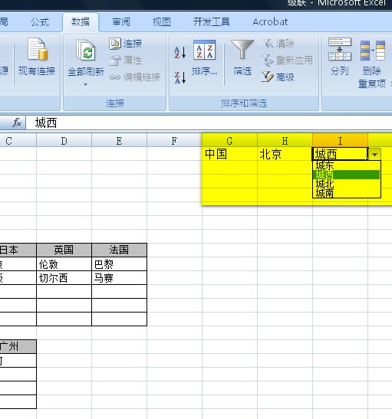Viewport: 392px width, 419px height.
Task: Click Remove Duplicates (删除重复项) icon
Action: [373, 51]
